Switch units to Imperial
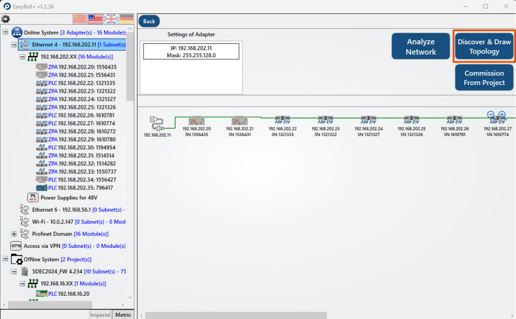Screen dimensions: 516x319 click(x=100, y=314)
